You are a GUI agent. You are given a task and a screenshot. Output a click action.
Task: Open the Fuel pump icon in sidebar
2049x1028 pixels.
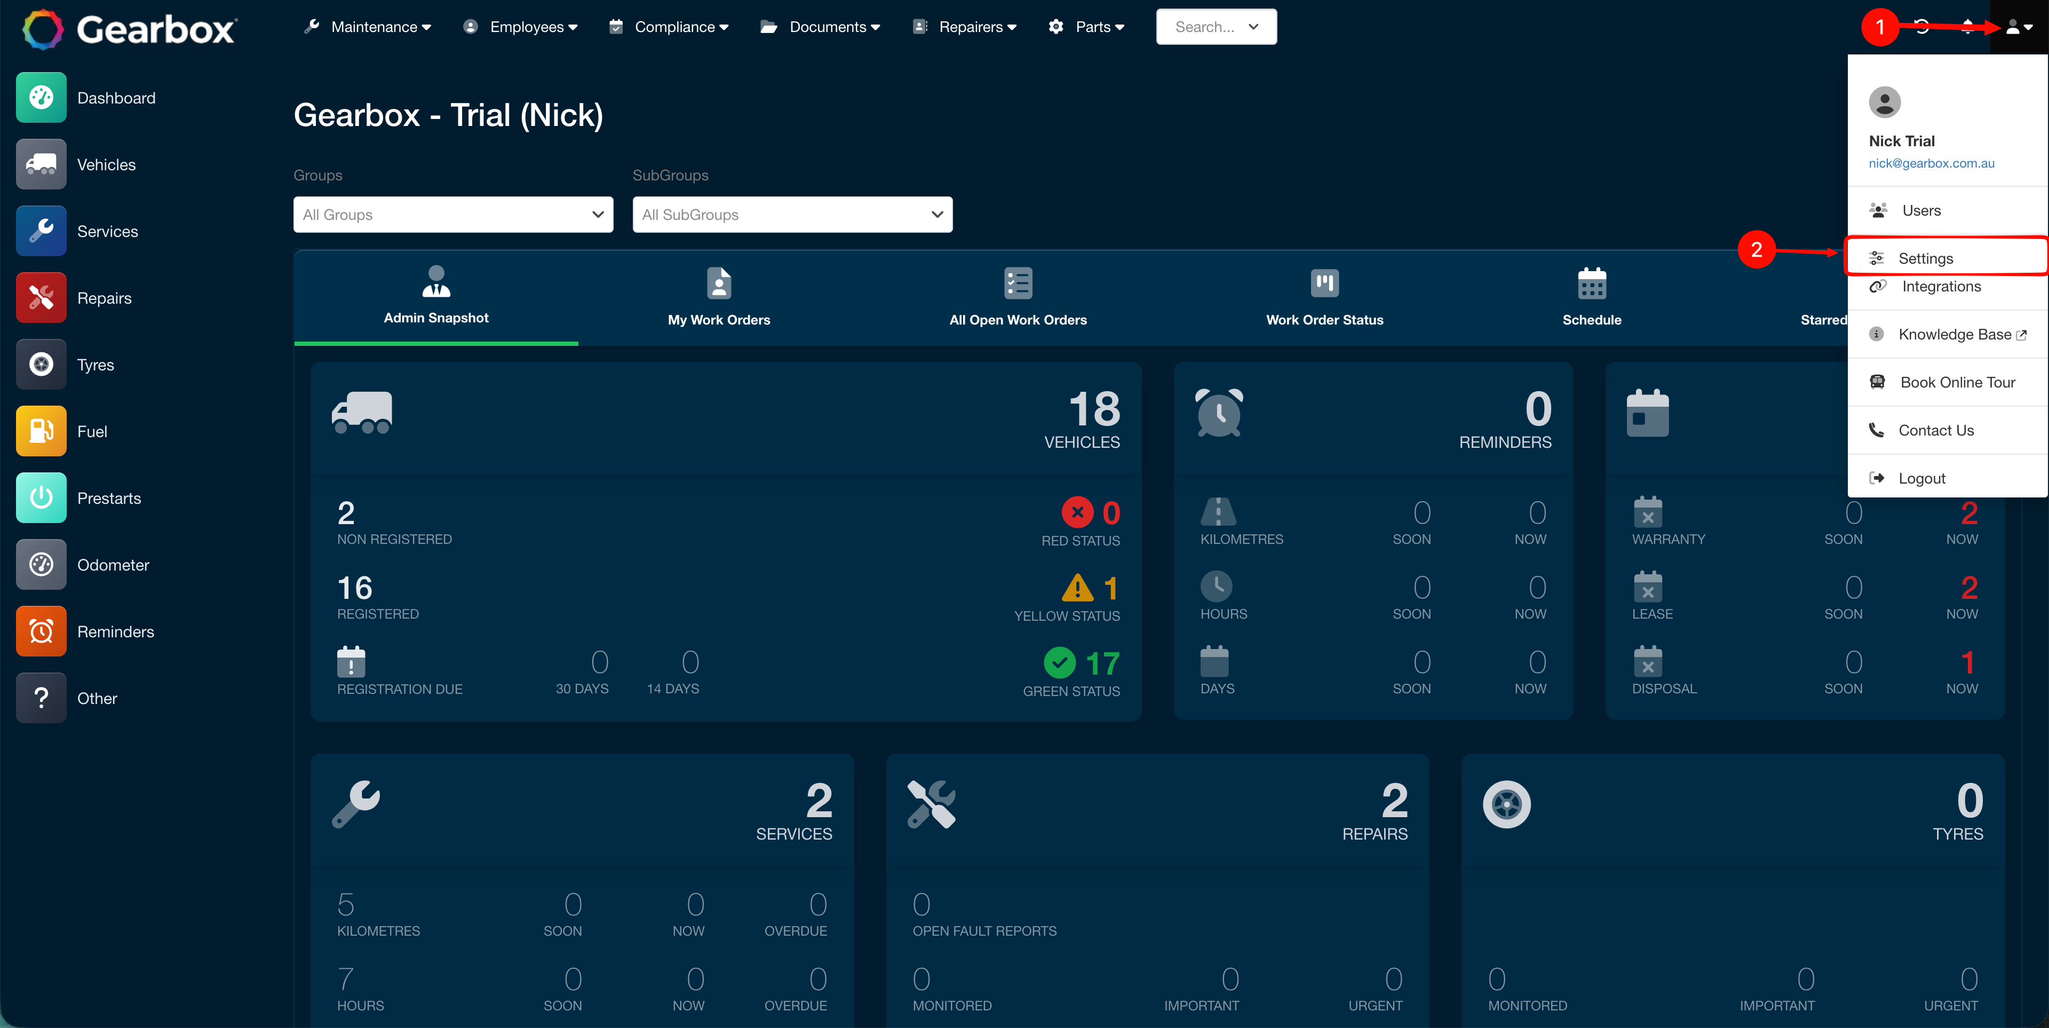42,431
